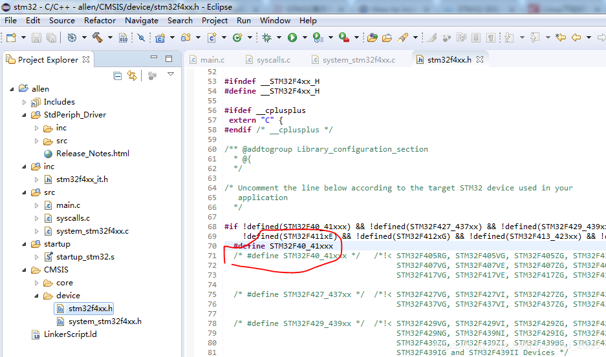The width and height of the screenshot is (606, 357).
Task: Open the File menu
Action: [x=10, y=21]
